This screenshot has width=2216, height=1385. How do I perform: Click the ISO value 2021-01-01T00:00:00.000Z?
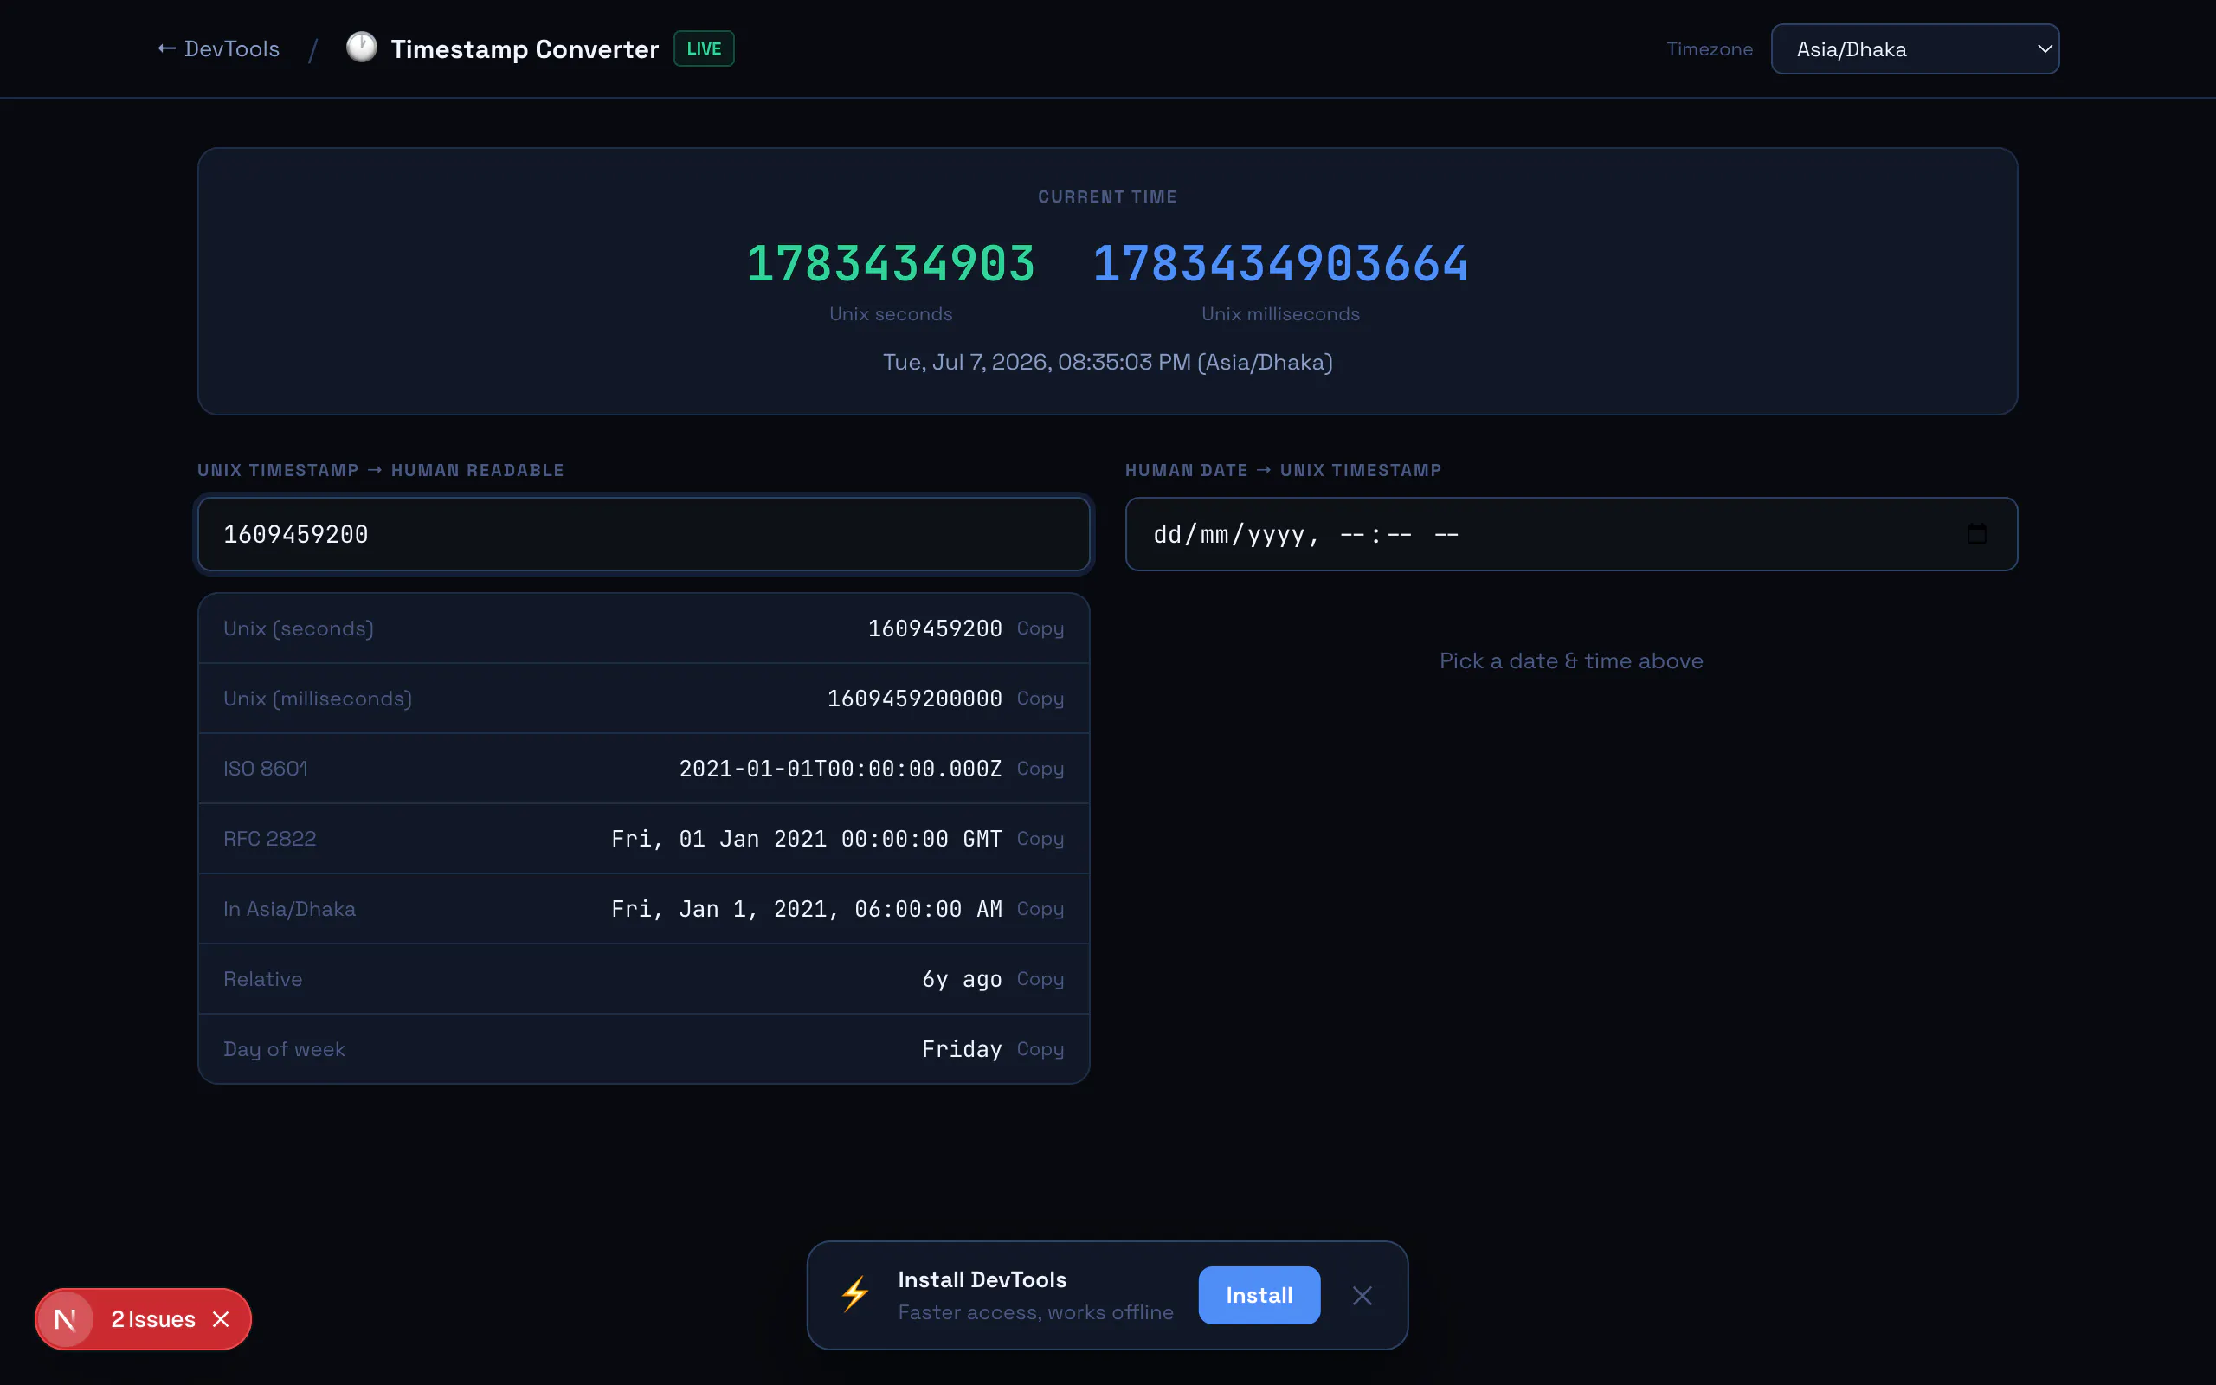point(840,769)
